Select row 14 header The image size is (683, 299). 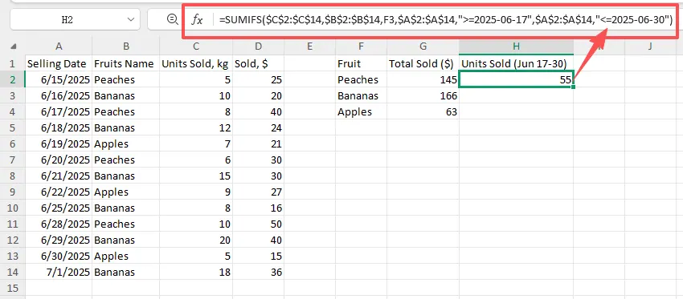pos(13,273)
